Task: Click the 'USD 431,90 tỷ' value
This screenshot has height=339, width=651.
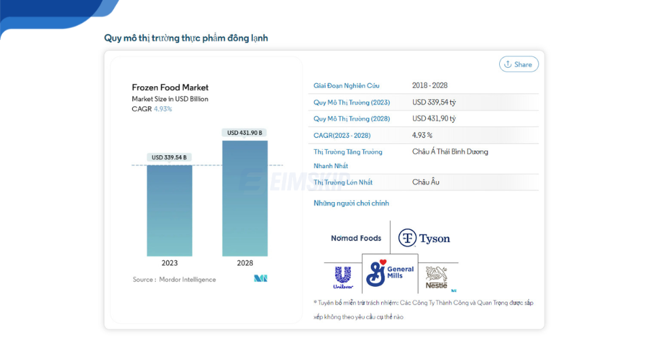Action: 434,119
